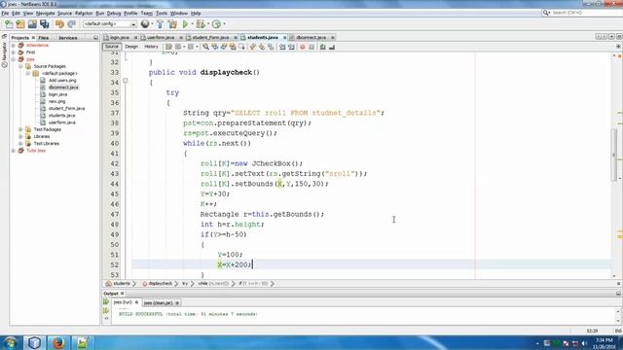The image size is (623, 350).
Task: Click the Undo toolbar icon
Action: point(59,24)
